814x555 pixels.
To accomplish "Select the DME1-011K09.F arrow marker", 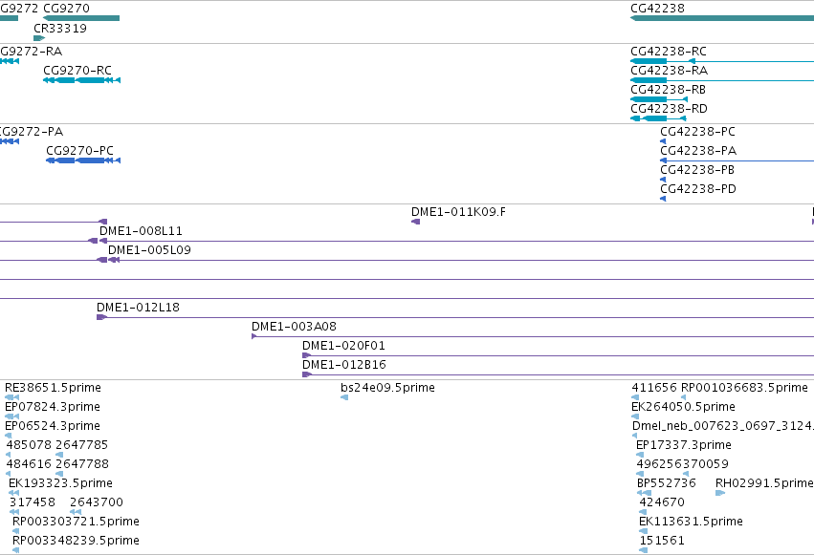I will click(x=415, y=222).
